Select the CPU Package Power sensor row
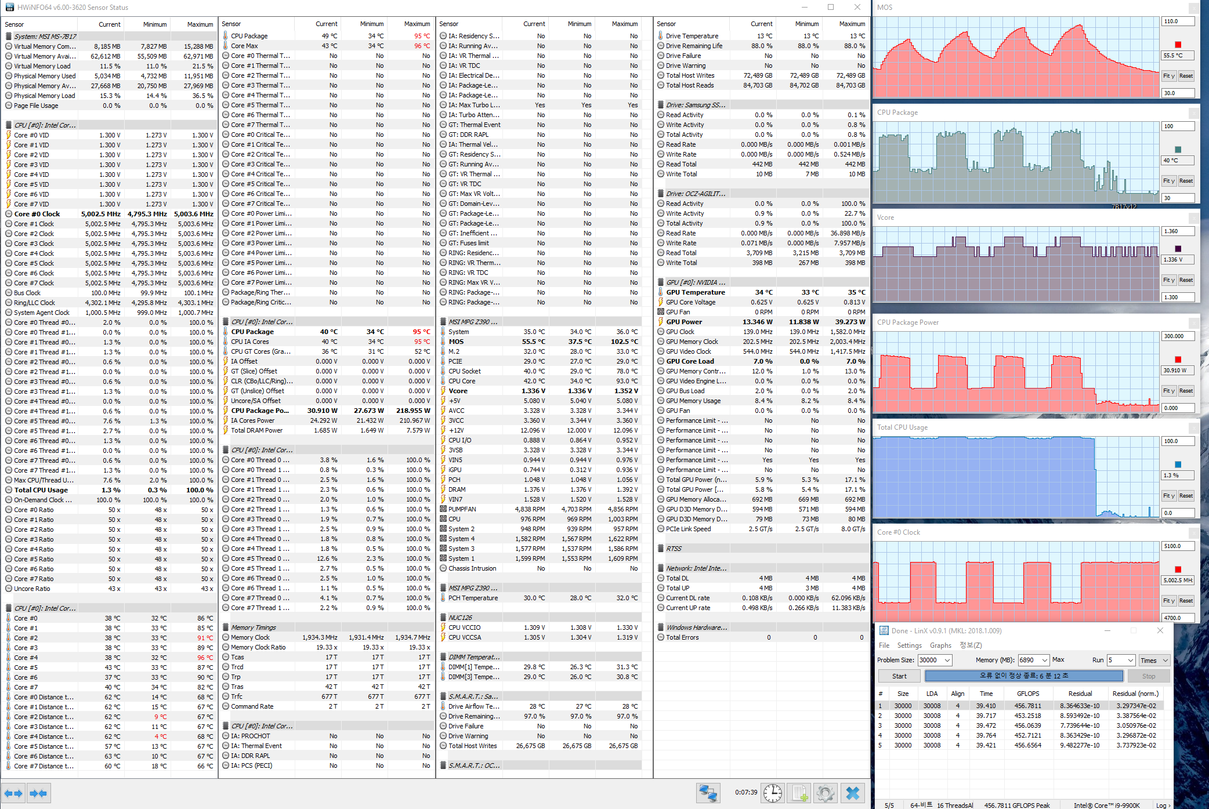The height and width of the screenshot is (809, 1209). (260, 411)
